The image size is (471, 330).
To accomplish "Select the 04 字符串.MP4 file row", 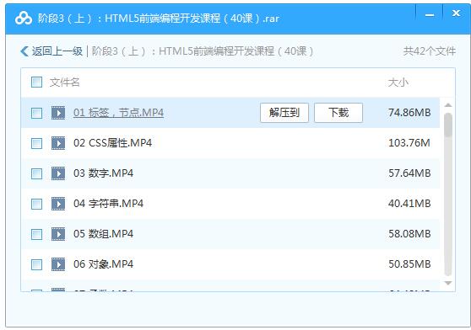I will 230,204.
